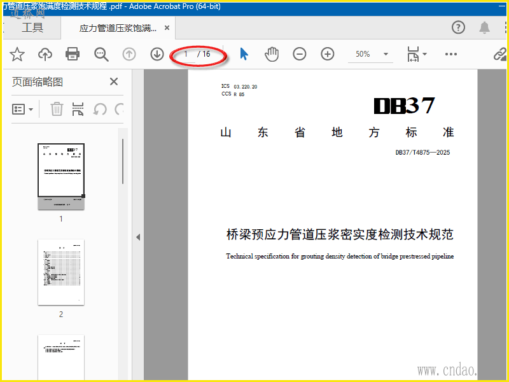509x382 pixels.
Task: Close the 页面缩略图 panel
Action: click(x=114, y=81)
